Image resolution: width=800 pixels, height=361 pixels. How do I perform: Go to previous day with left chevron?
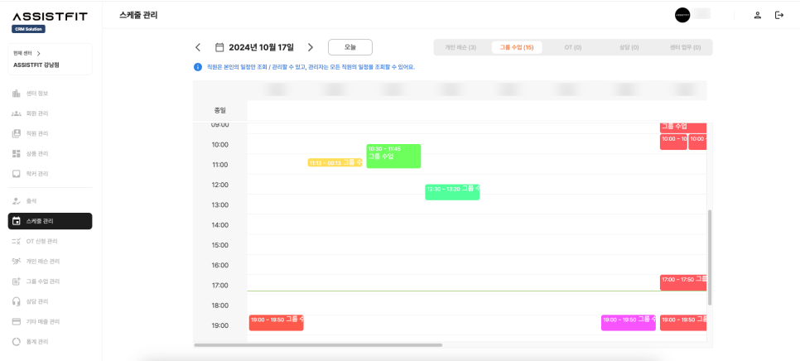[x=198, y=48]
